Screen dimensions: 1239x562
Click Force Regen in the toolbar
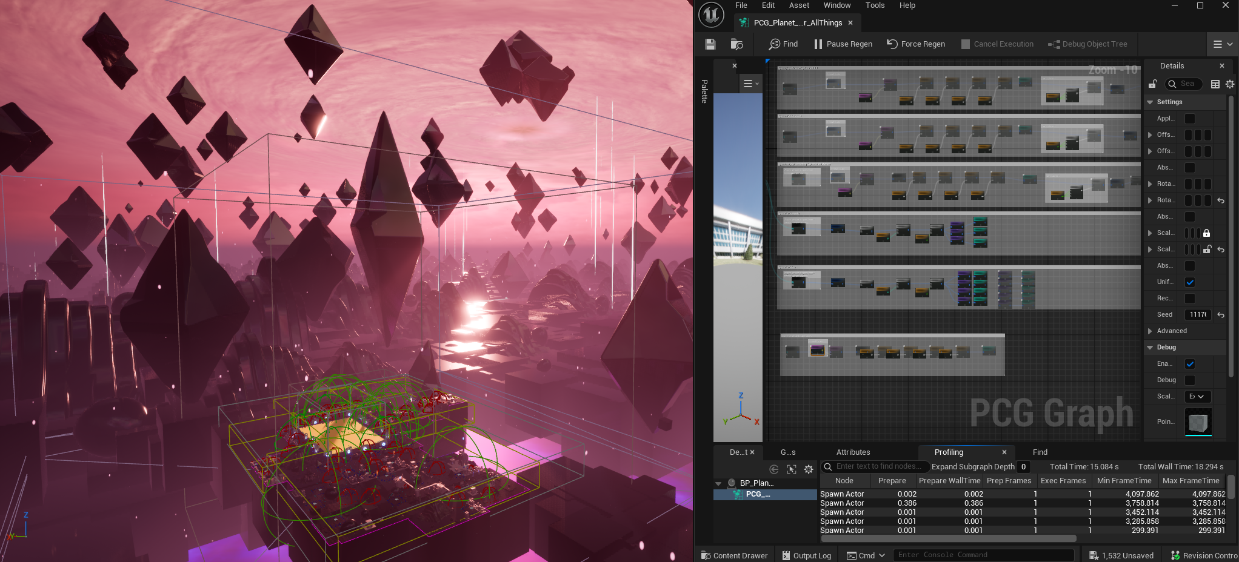pos(916,44)
